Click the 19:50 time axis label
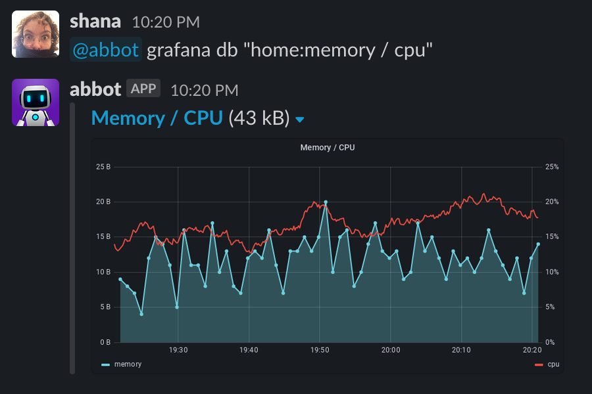The image size is (592, 394). [320, 350]
